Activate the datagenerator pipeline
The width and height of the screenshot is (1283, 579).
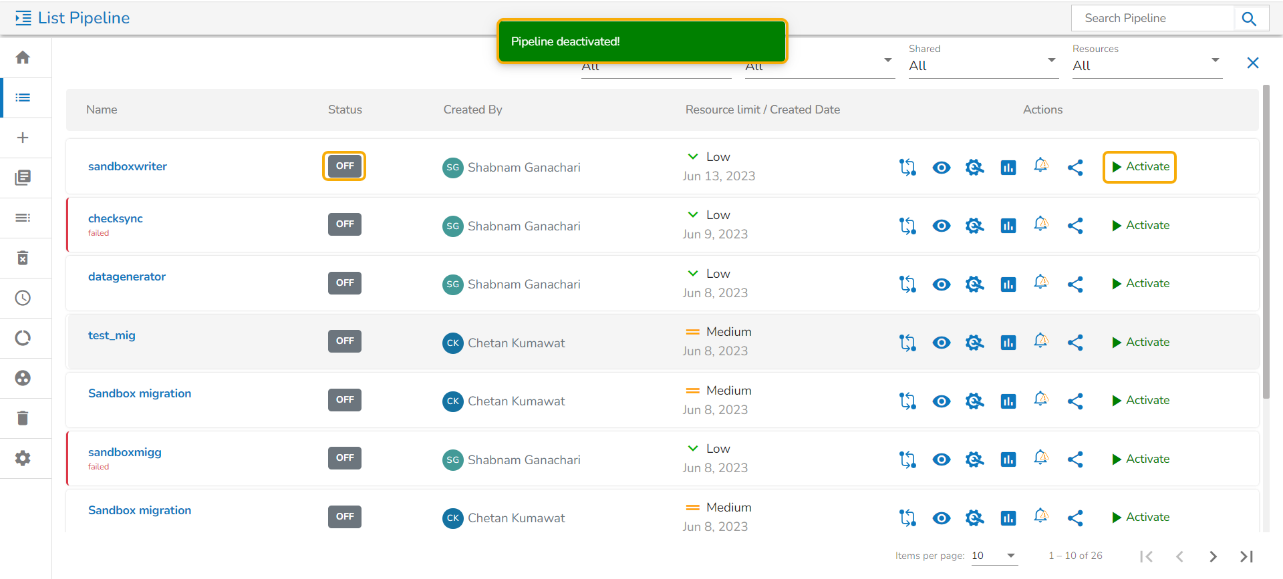tap(1140, 283)
